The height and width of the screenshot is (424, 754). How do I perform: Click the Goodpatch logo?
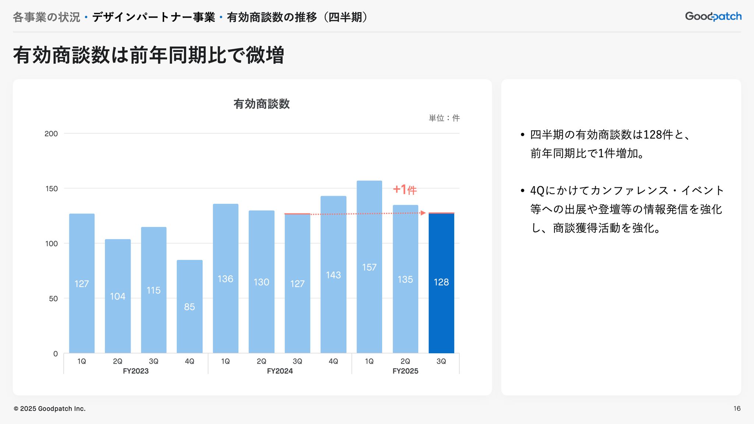(x=713, y=16)
